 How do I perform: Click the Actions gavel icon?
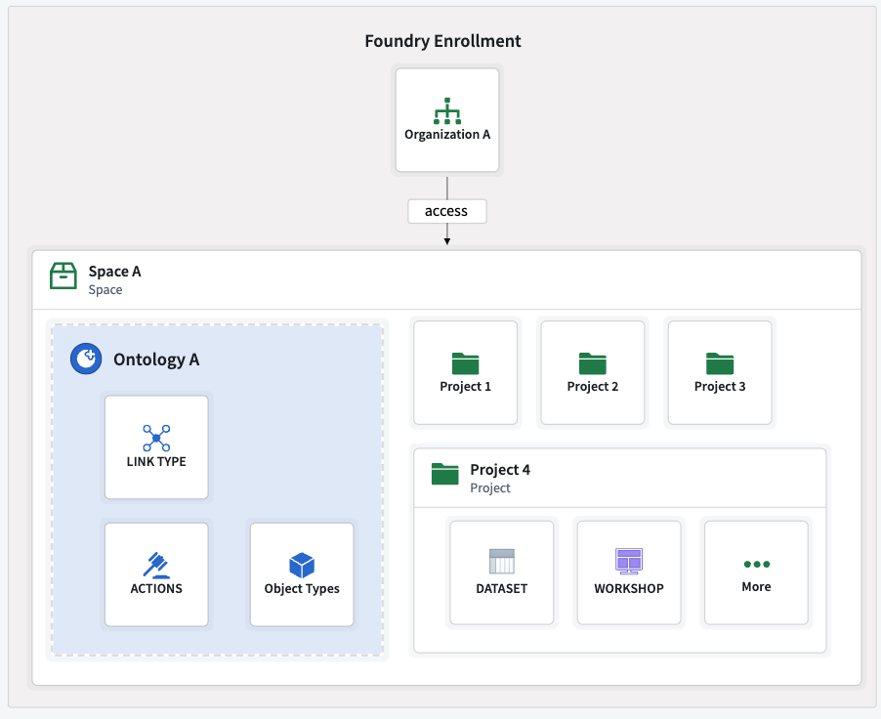click(156, 565)
